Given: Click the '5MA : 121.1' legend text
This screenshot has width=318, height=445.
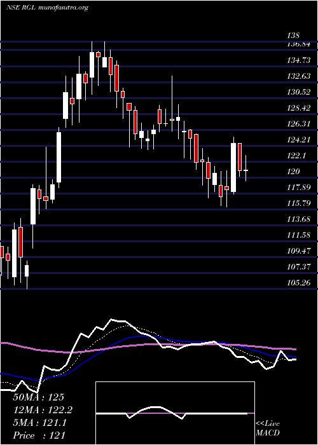Looking at the screenshot, I should pos(39,423).
